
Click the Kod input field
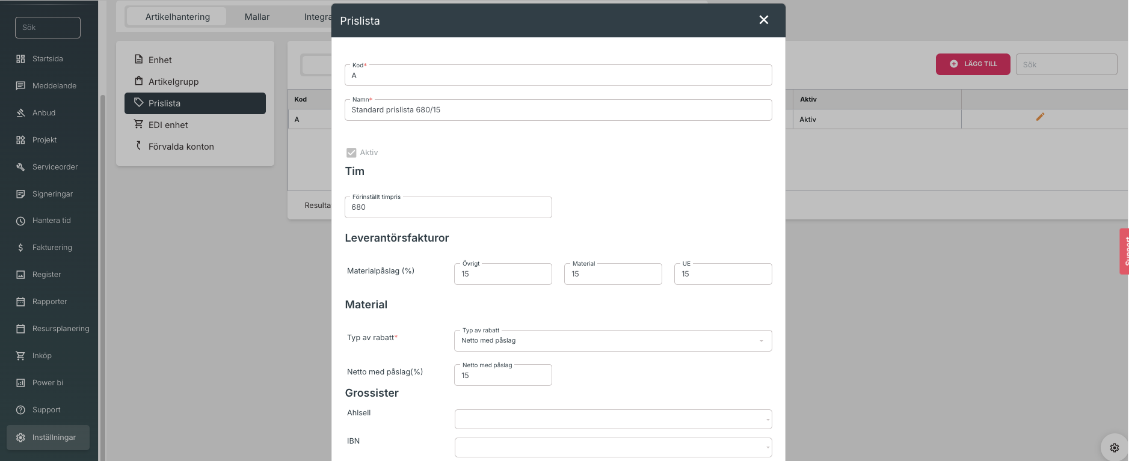tap(558, 75)
